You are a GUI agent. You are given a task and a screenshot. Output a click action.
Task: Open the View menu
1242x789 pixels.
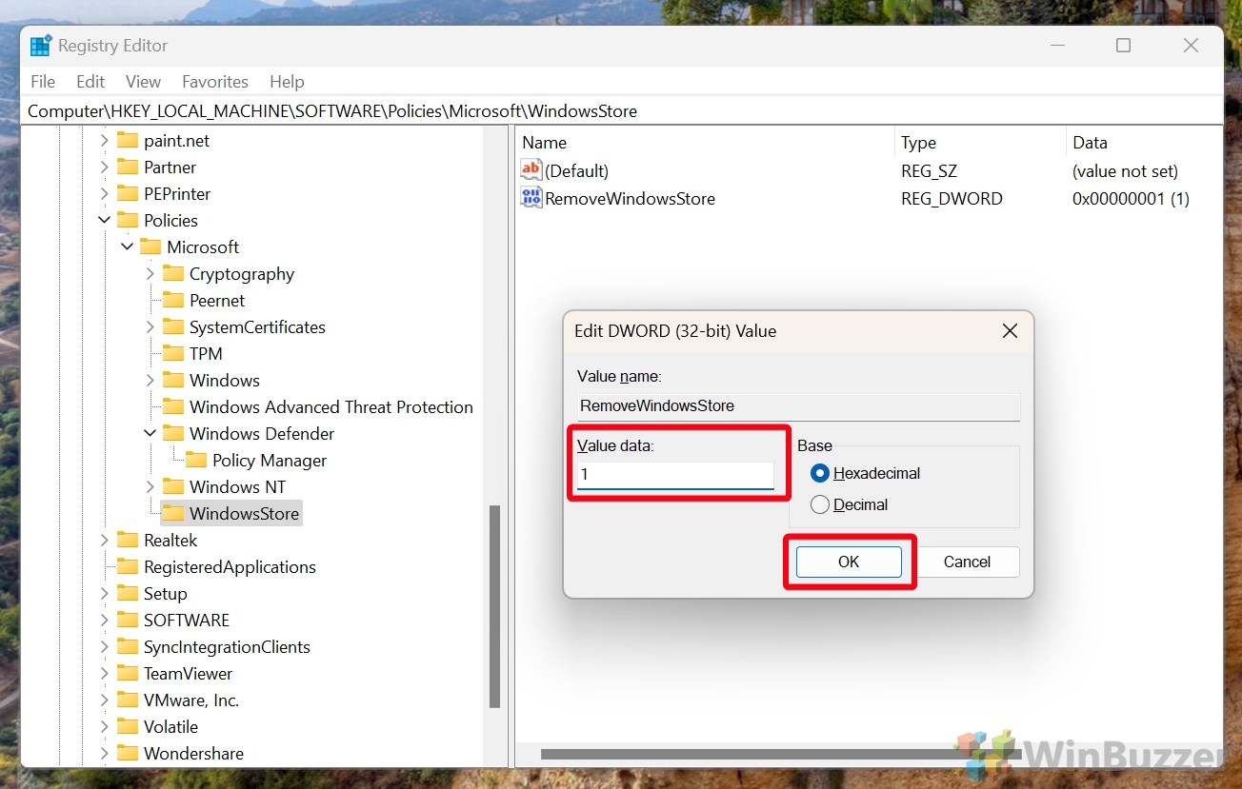[144, 82]
